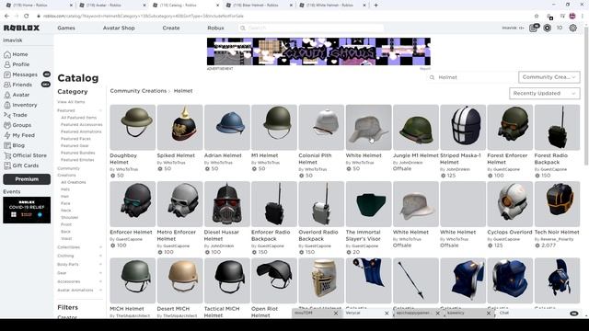This screenshot has width=589, height=331.
Task: Expand Clothing category
Action: point(100,256)
